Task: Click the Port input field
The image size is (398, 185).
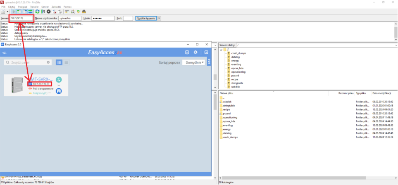Action: click(x=128, y=18)
